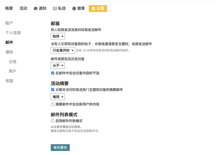Go to 账户 settings in sidebar
The height and width of the screenshot is (155, 216).
[9, 23]
